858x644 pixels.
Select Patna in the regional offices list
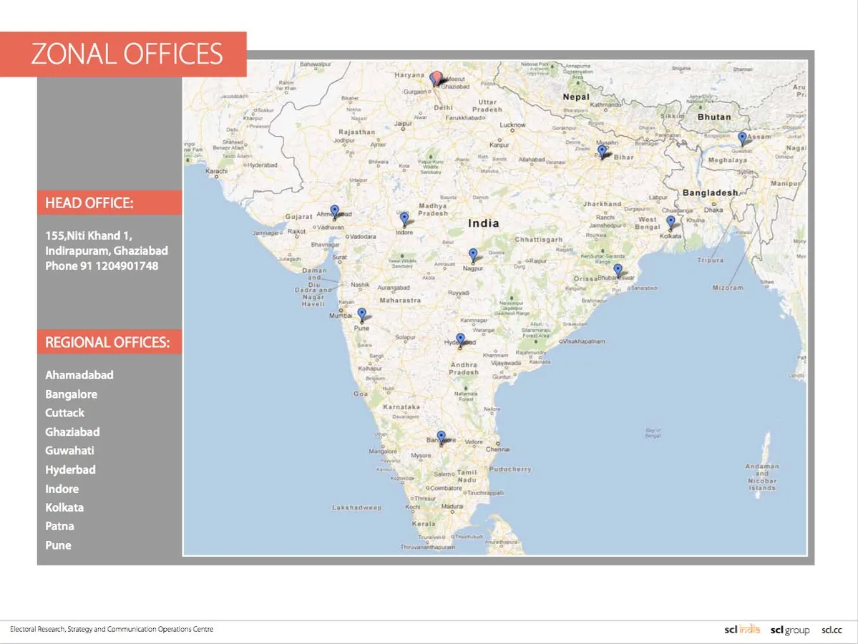click(59, 527)
